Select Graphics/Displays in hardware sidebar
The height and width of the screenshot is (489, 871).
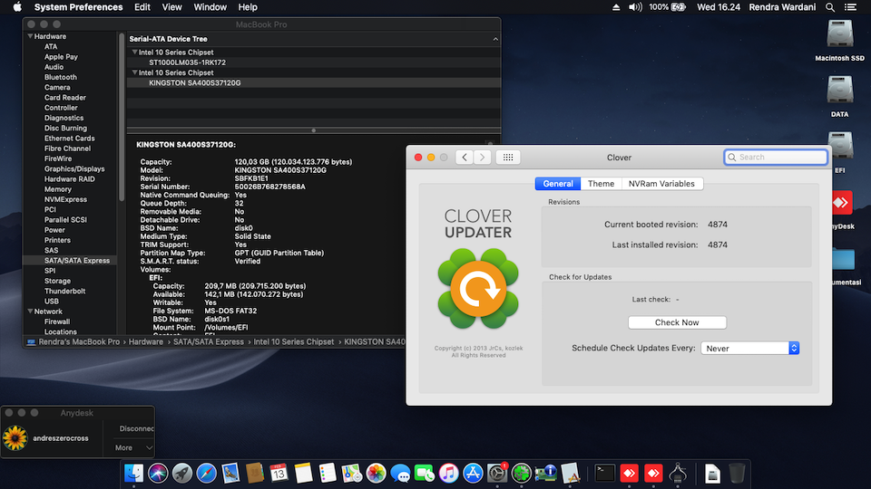(x=74, y=168)
